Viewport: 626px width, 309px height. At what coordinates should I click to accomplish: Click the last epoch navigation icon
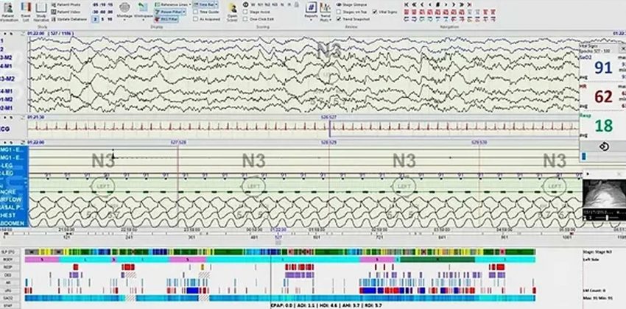tap(470, 4)
